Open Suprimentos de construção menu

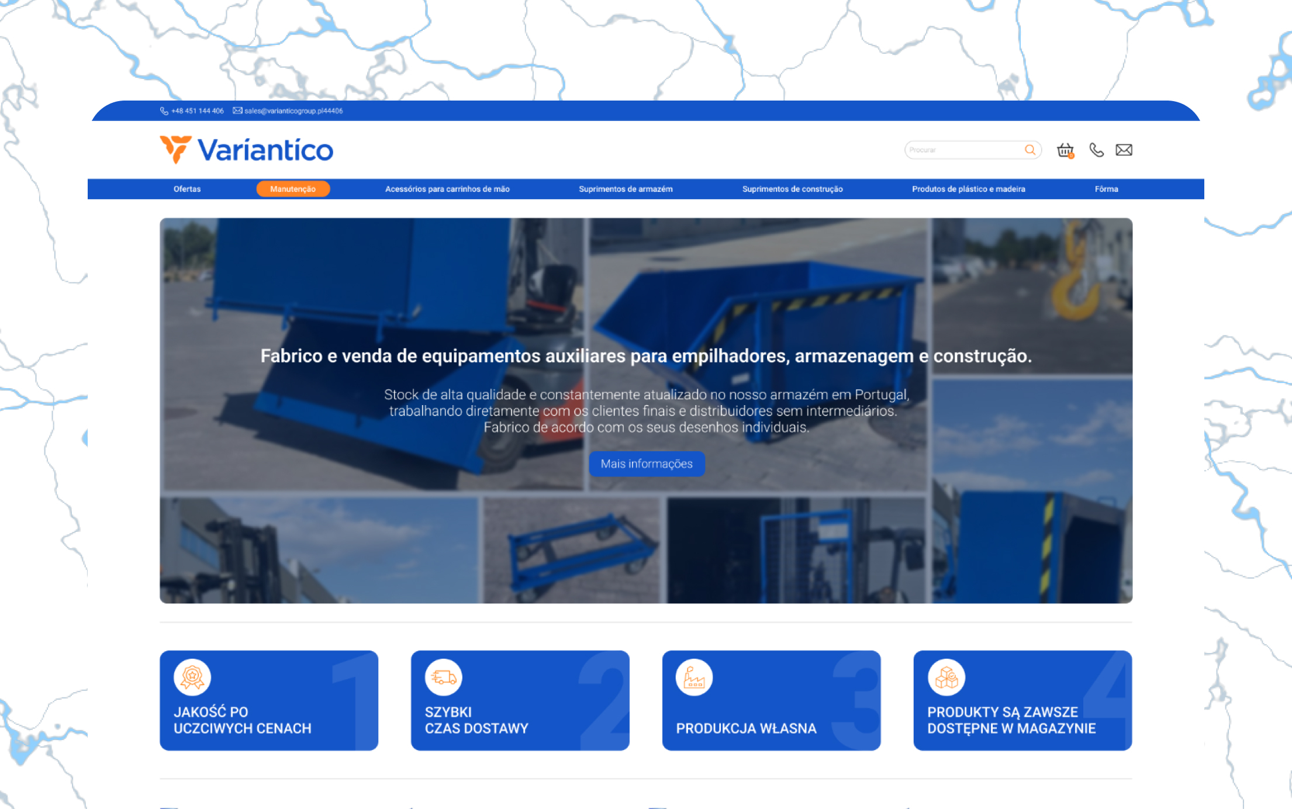tap(792, 189)
